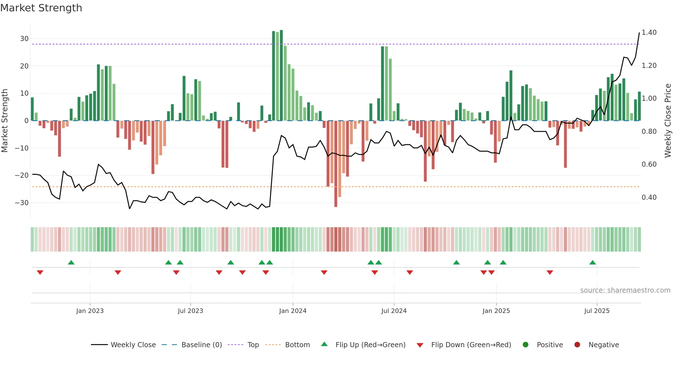This screenshot has width=680, height=382.
Task: Click the tallest green bar near Dec 2023
Action: tap(281, 75)
